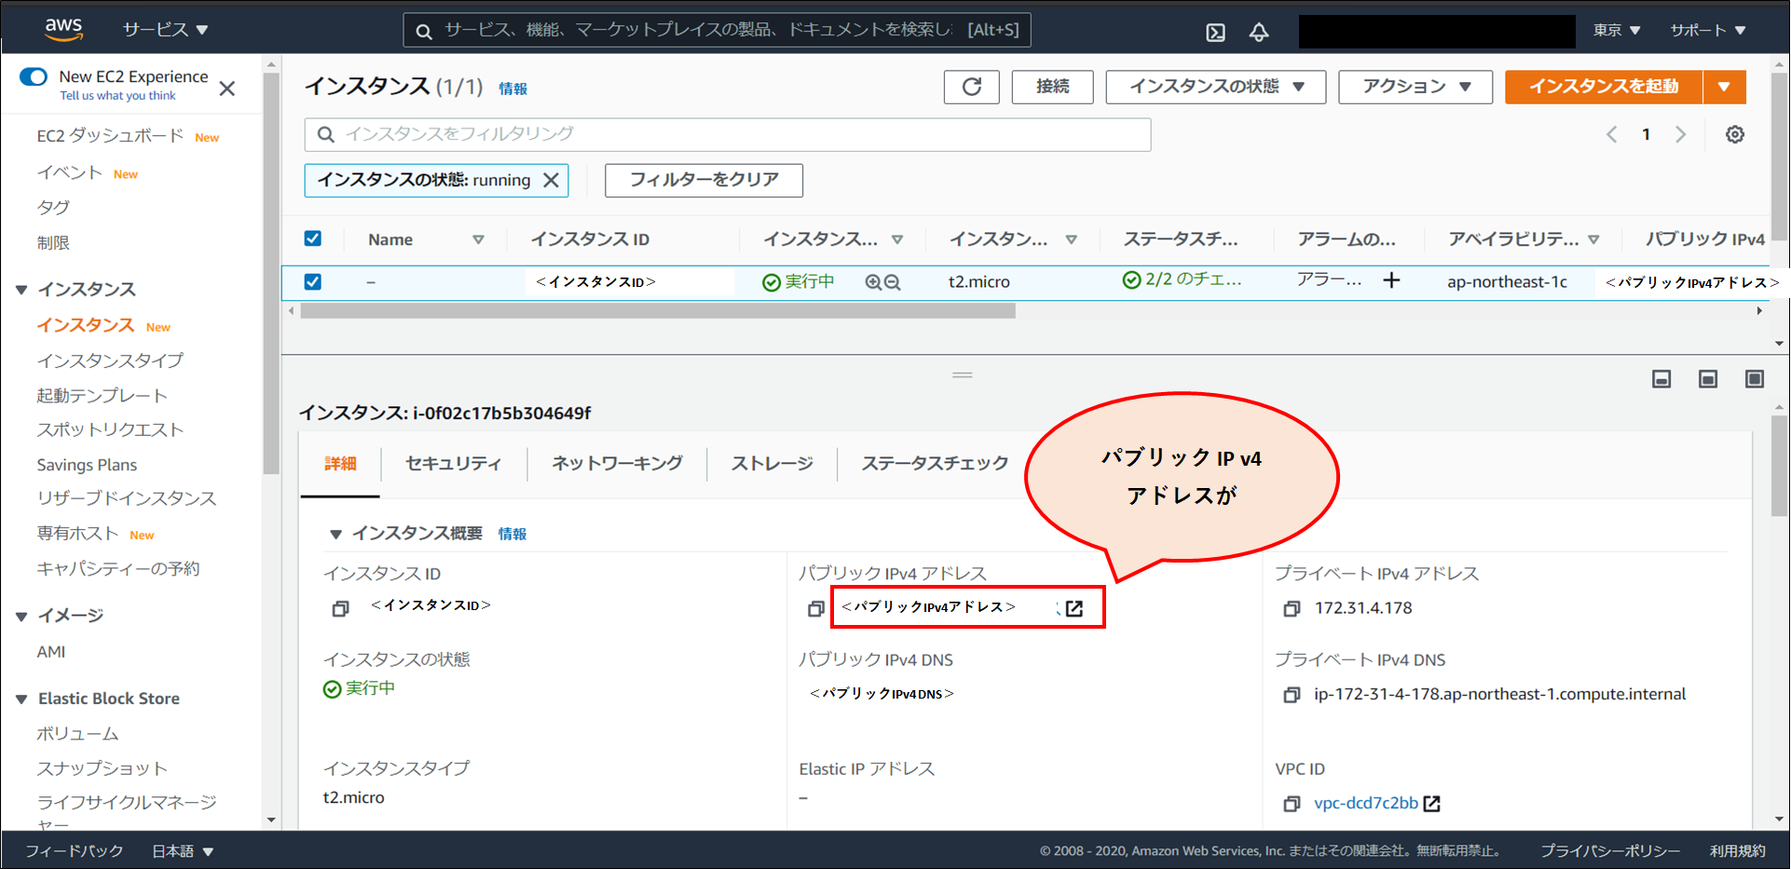The width and height of the screenshot is (1791, 869).
Task: Switch to the 詳細 tab
Action: (340, 464)
